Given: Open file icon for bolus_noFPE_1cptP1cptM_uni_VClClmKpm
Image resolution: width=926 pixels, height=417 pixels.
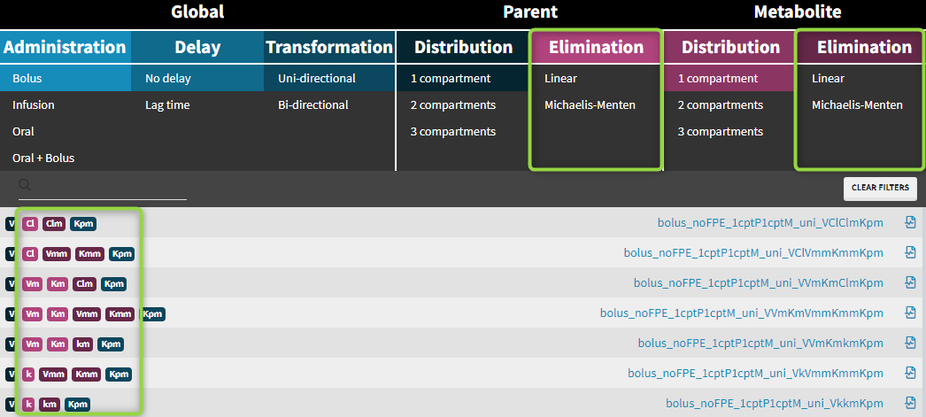Looking at the screenshot, I should (x=910, y=223).
